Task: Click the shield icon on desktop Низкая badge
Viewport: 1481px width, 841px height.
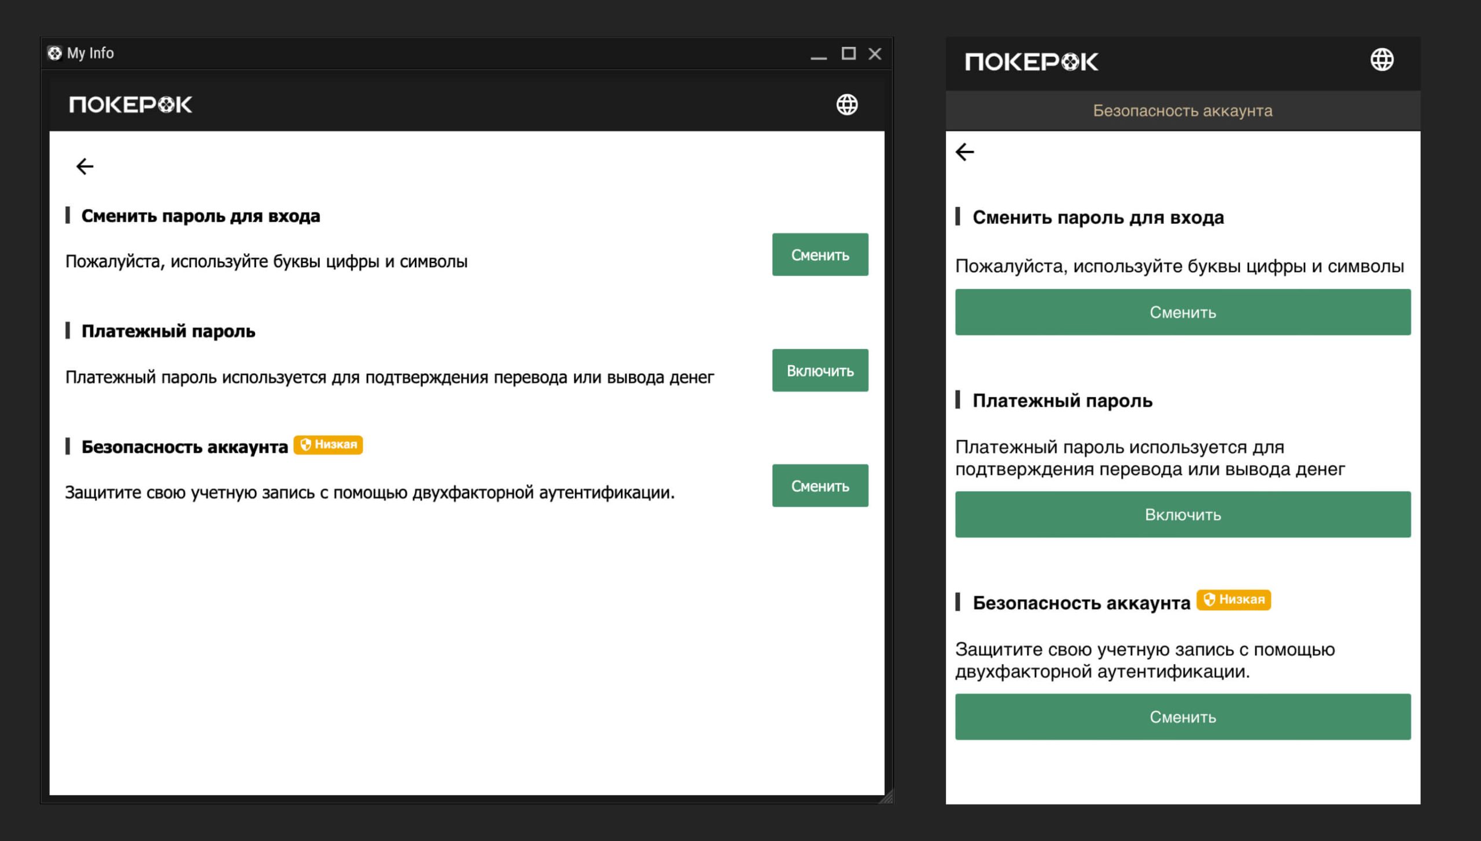Action: tap(306, 446)
